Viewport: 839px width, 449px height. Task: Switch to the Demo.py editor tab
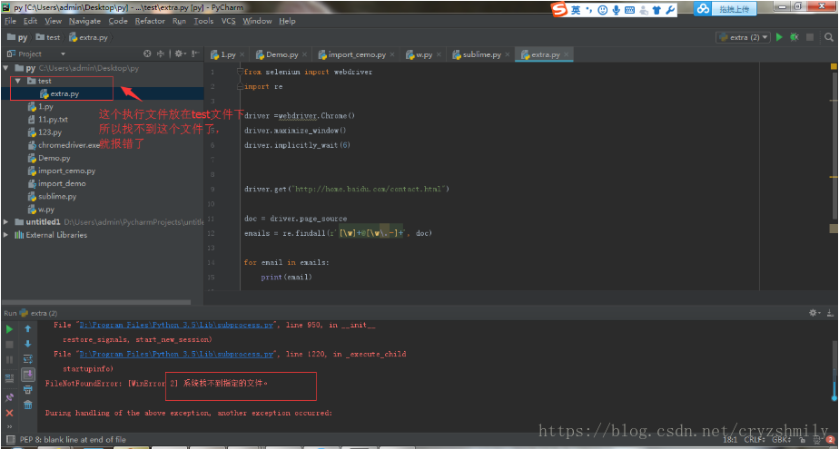(282, 54)
